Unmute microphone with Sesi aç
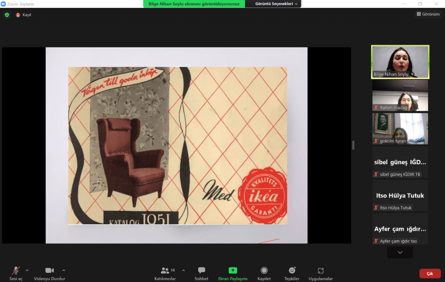This screenshot has height=282, width=445. pyautogui.click(x=16, y=273)
